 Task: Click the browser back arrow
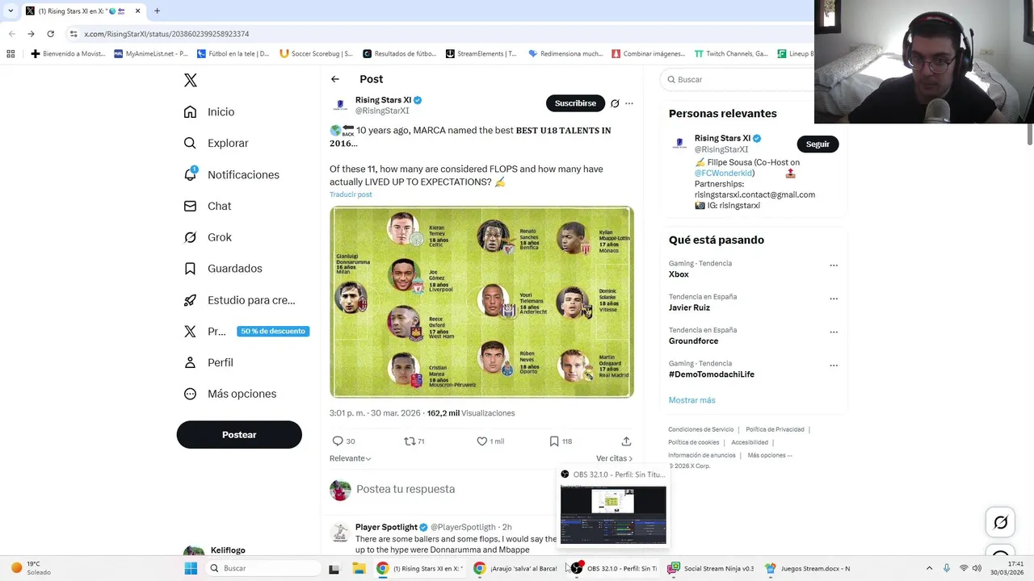click(11, 34)
